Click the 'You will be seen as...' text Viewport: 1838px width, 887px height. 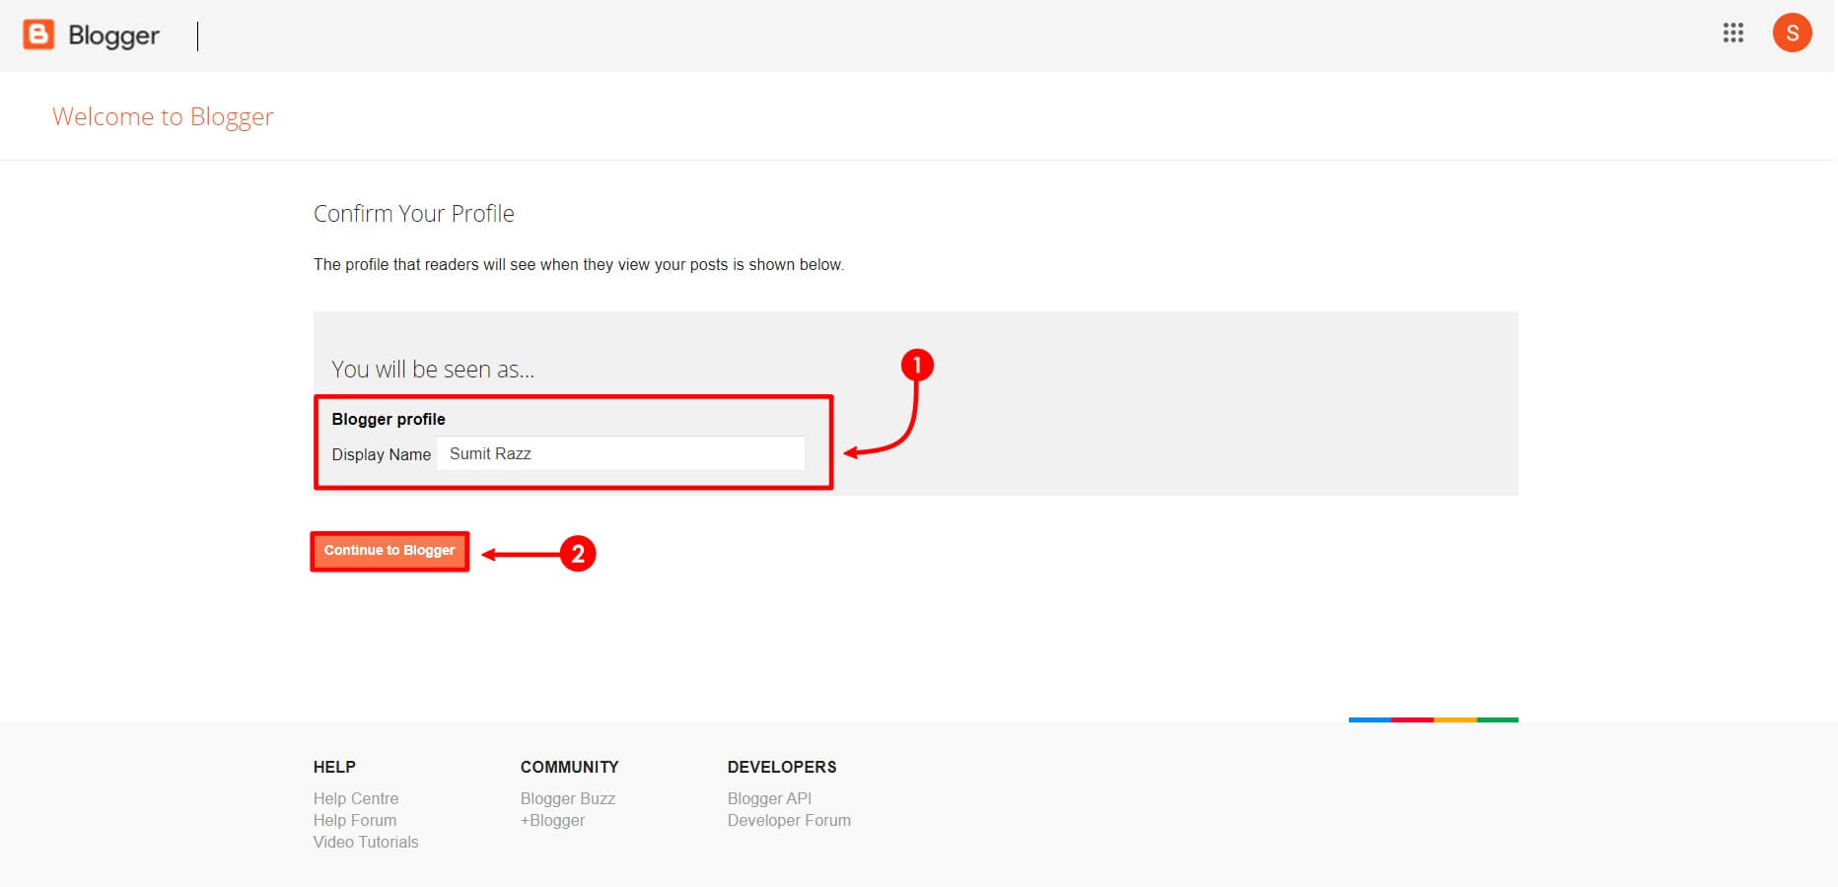(x=433, y=369)
